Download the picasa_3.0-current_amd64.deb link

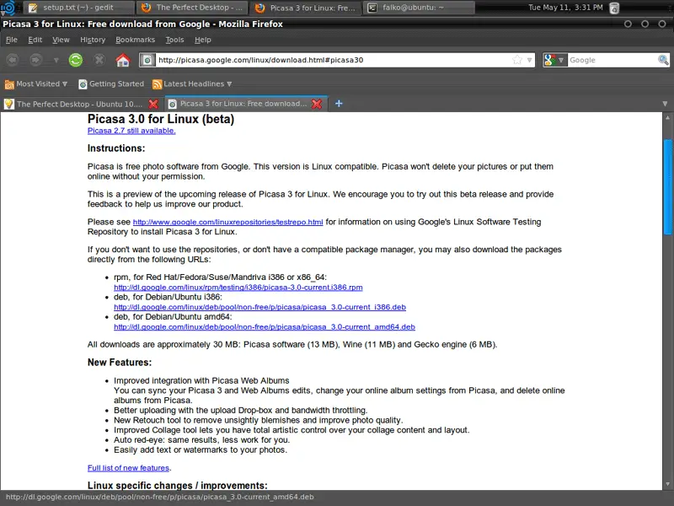(x=265, y=327)
